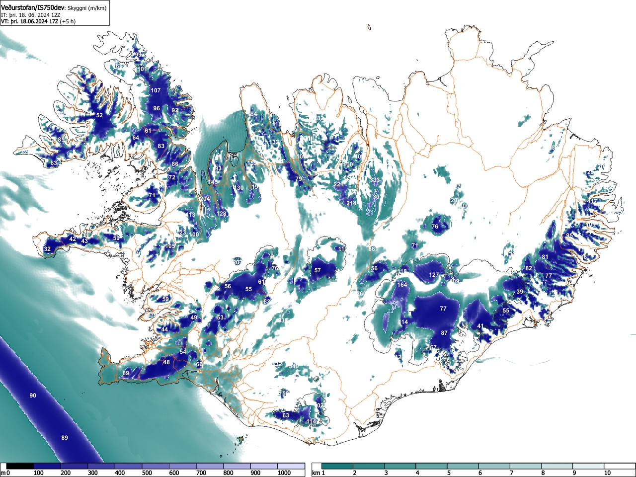Click the 72 visibility value on the map

coord(172,177)
